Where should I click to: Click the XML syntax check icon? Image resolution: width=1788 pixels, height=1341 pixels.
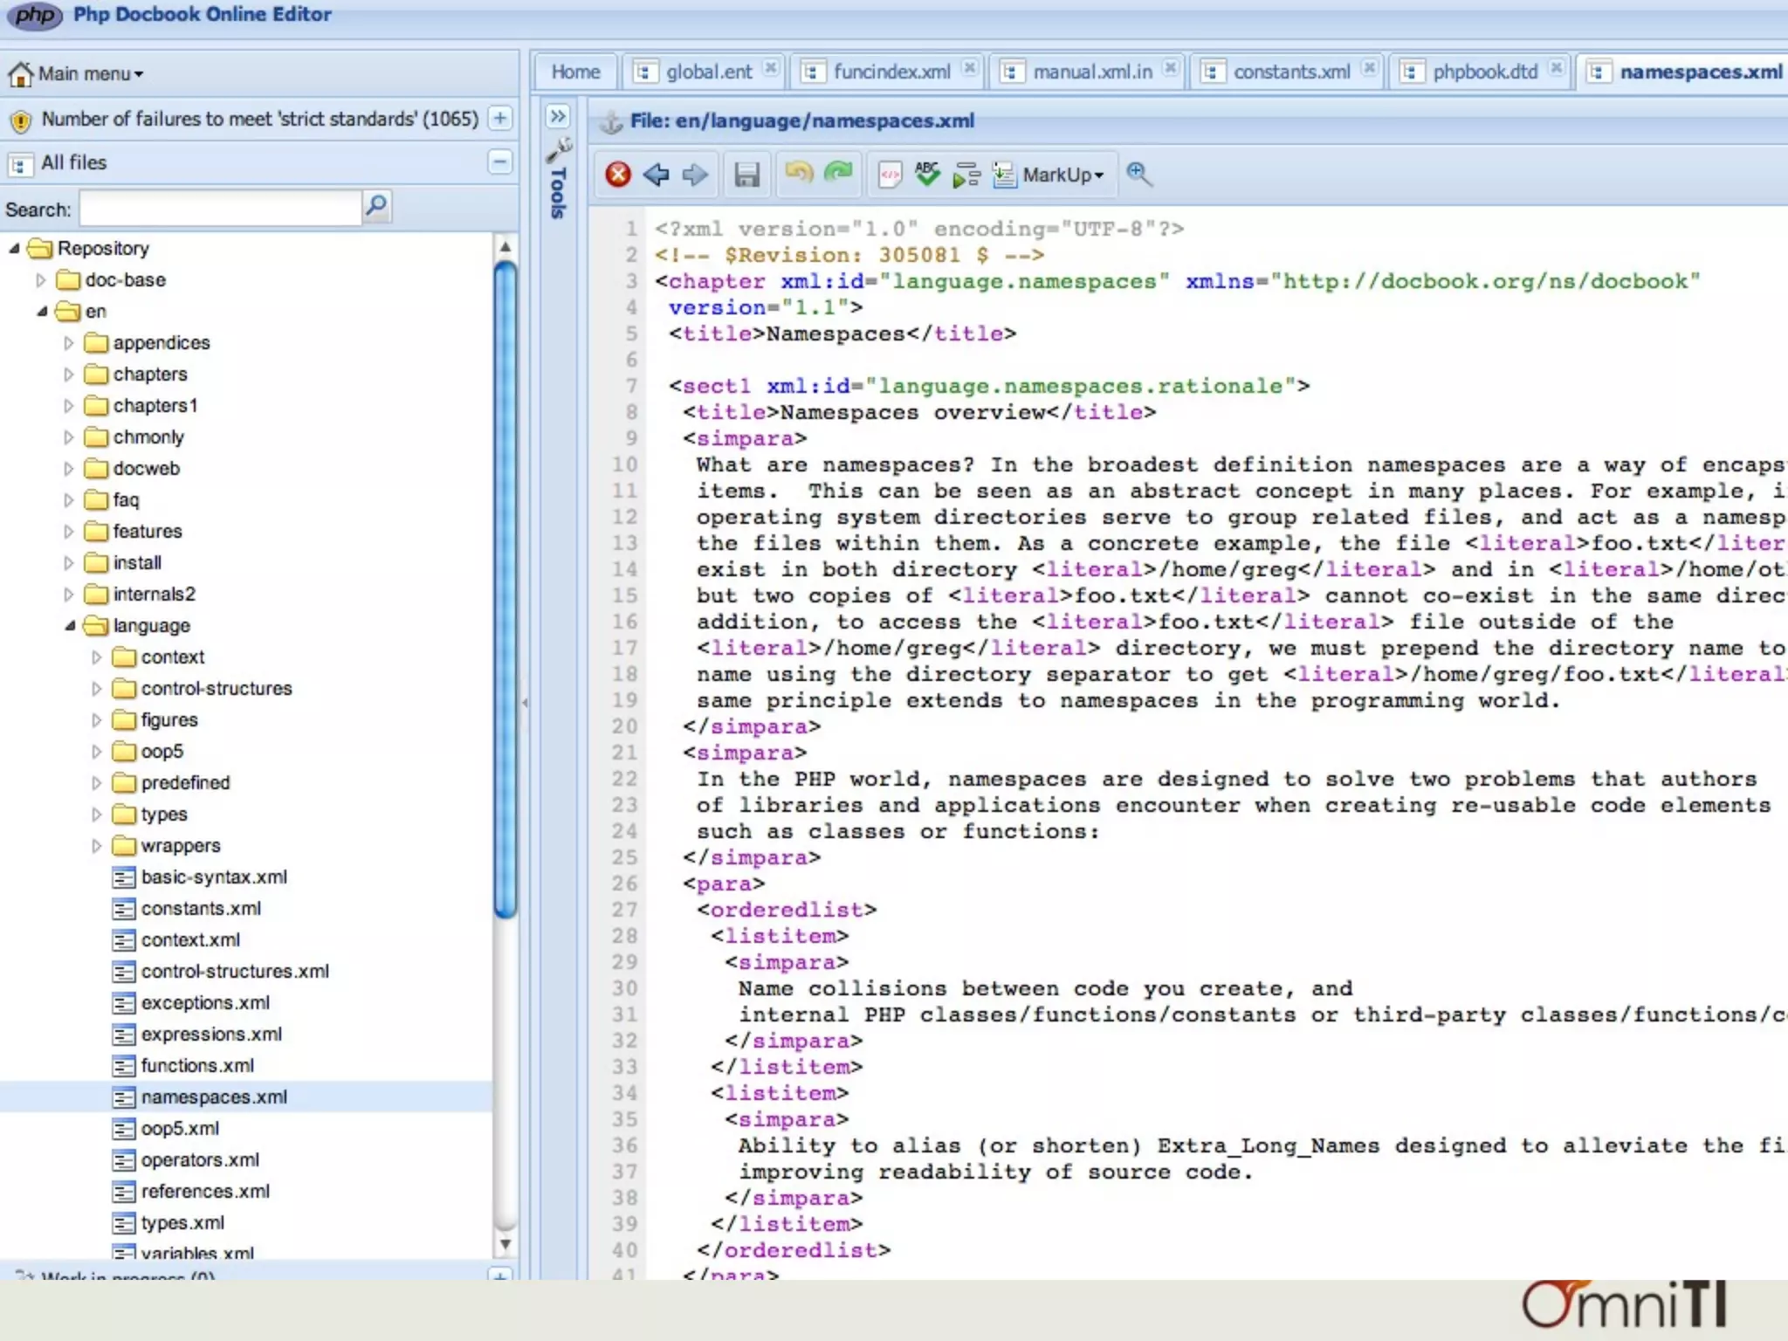click(890, 175)
